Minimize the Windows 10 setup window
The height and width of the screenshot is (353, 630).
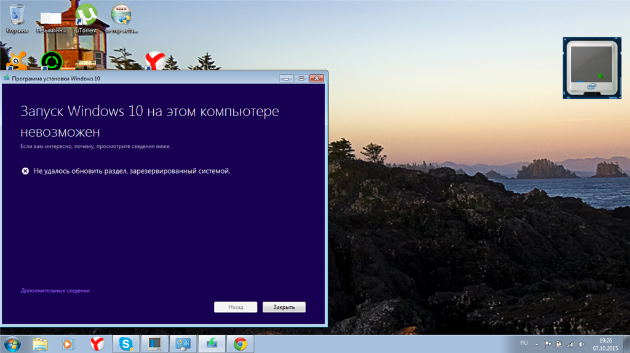(286, 78)
